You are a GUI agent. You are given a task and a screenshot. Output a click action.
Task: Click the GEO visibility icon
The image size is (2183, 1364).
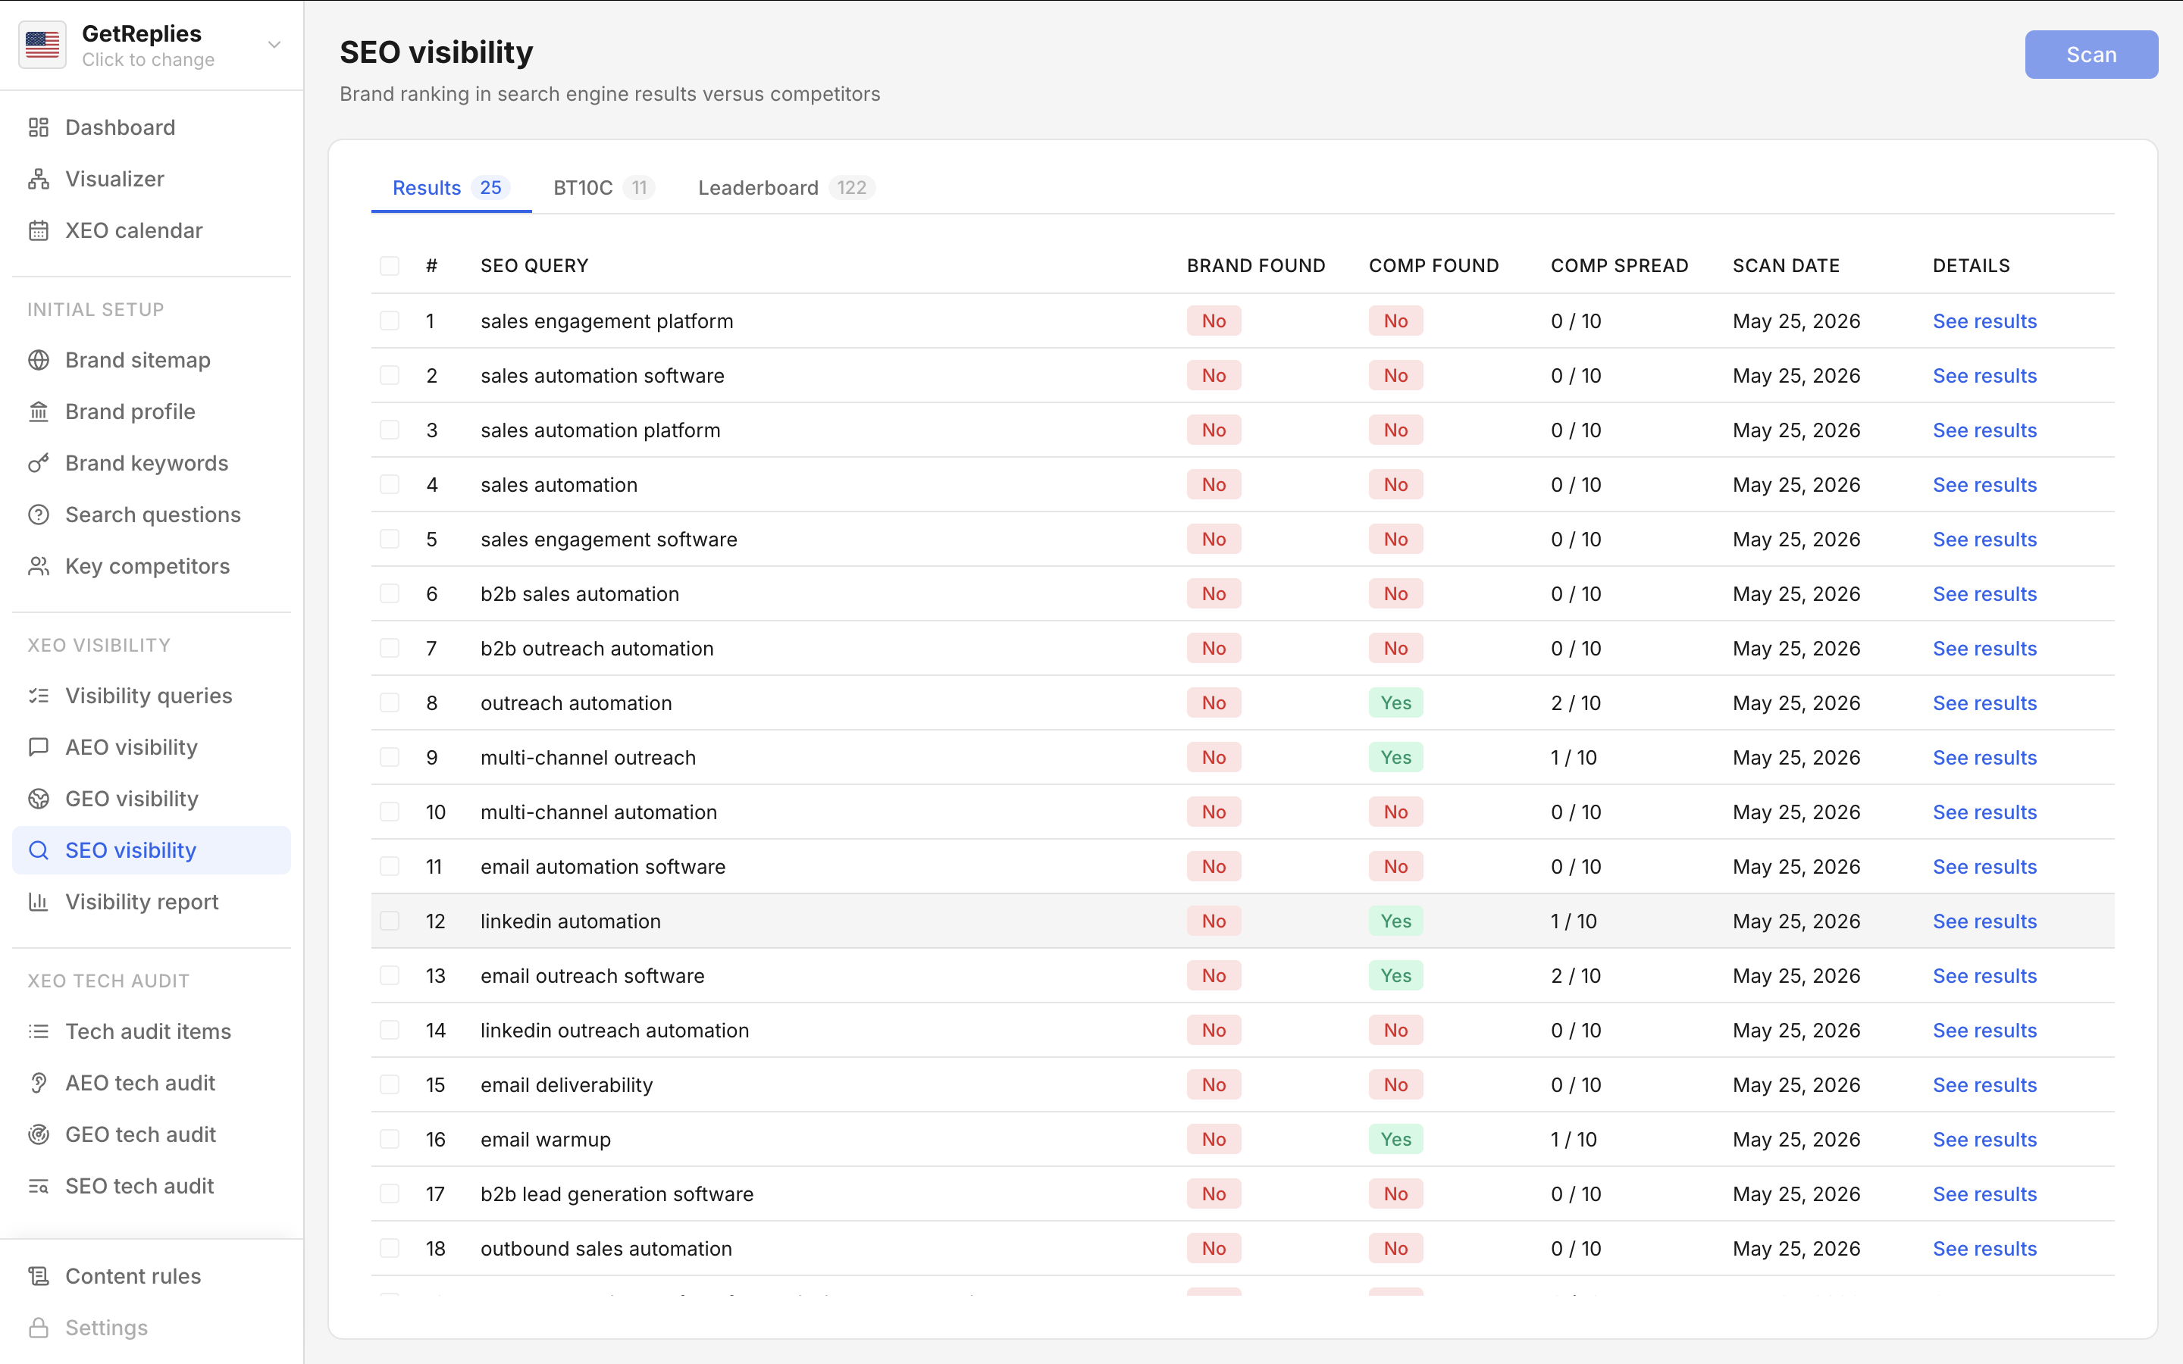(x=39, y=799)
